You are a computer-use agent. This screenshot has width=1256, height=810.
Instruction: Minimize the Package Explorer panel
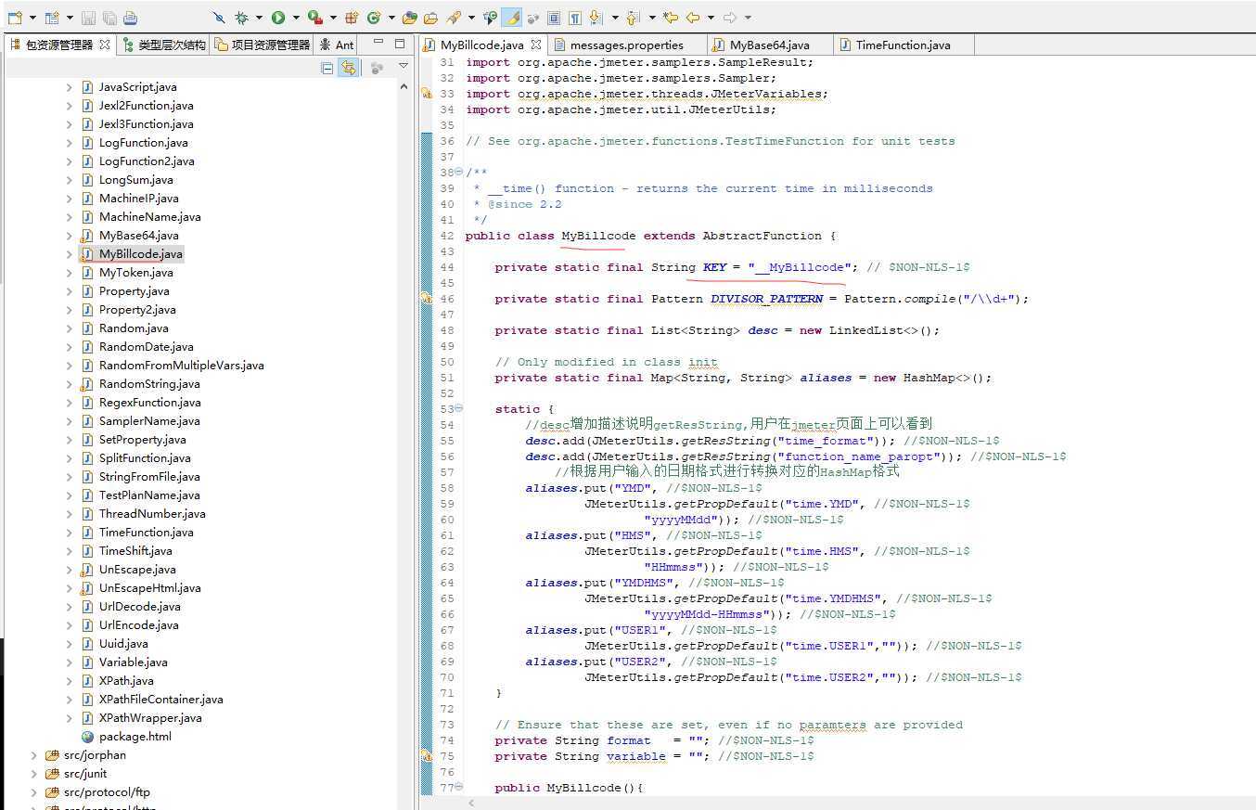click(x=378, y=43)
